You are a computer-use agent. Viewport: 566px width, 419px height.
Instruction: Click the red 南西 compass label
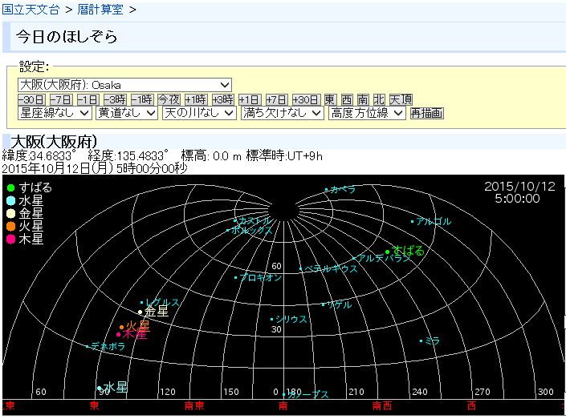(382, 406)
